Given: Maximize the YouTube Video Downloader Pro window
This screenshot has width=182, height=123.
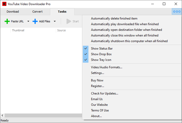Looking at the screenshot, I should coord(164,4).
